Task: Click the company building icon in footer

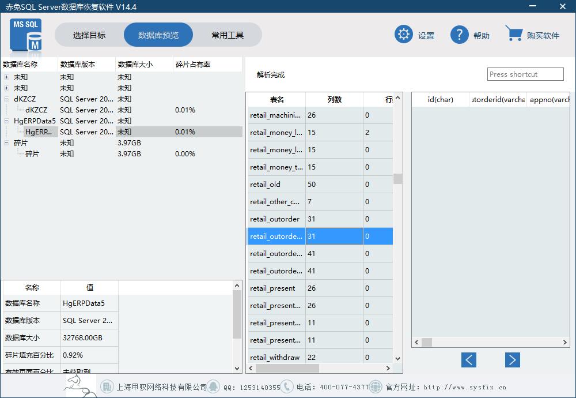Action: coord(107,386)
